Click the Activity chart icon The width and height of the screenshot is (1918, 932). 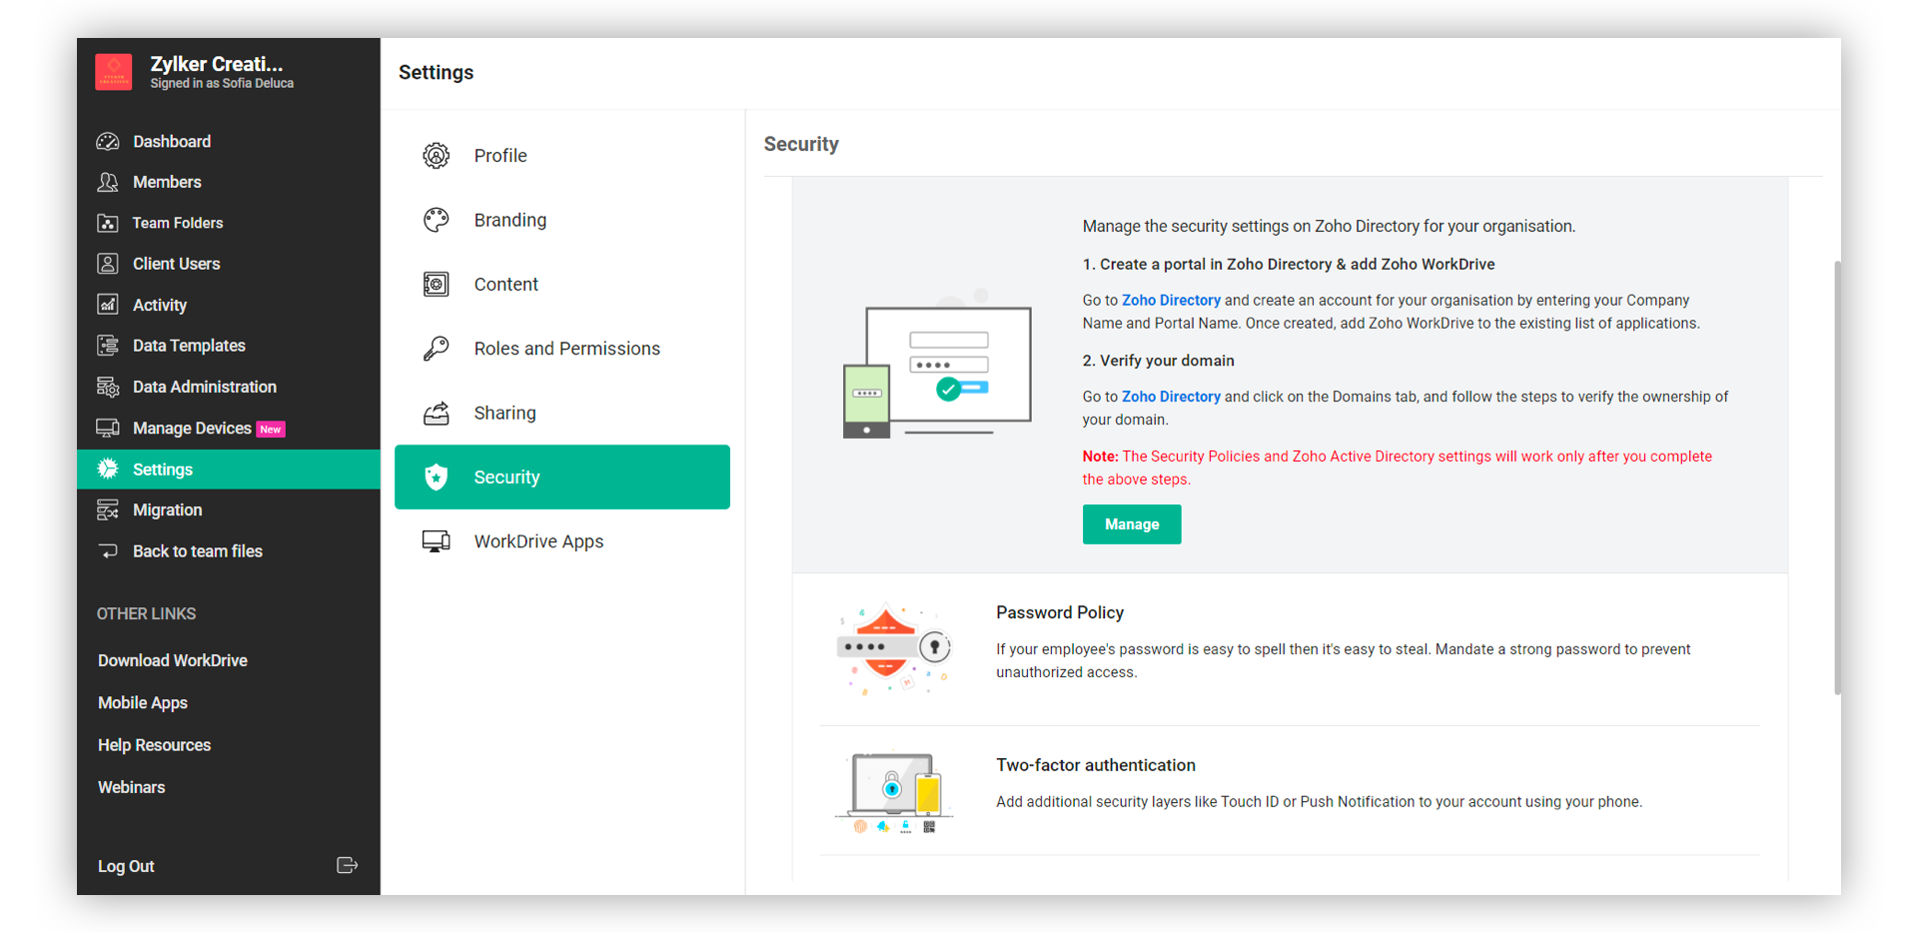point(108,305)
